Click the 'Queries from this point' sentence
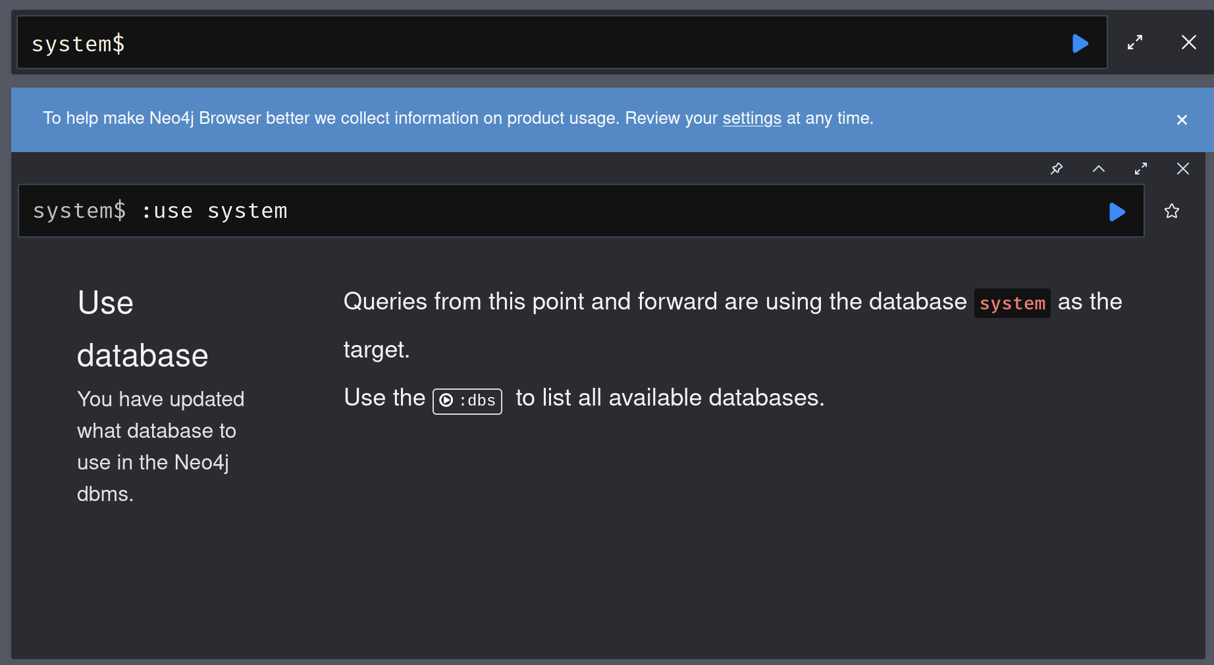The image size is (1214, 665). (x=654, y=302)
